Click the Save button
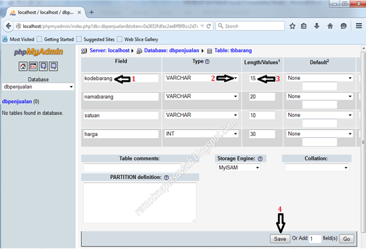366x249 pixels. (280, 238)
